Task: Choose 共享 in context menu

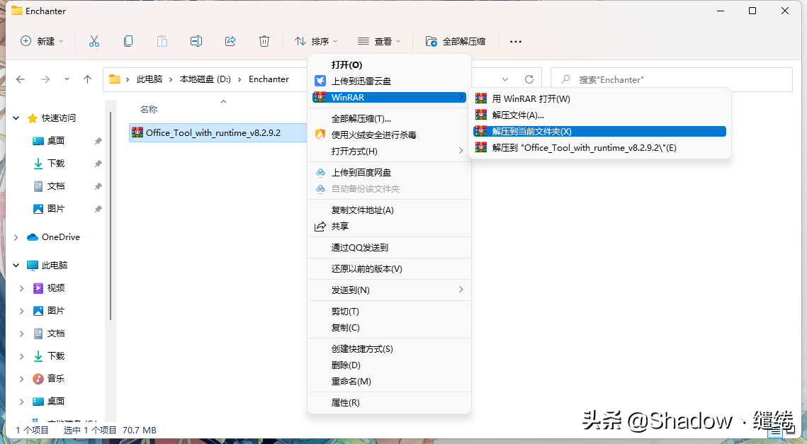Action: (389, 227)
